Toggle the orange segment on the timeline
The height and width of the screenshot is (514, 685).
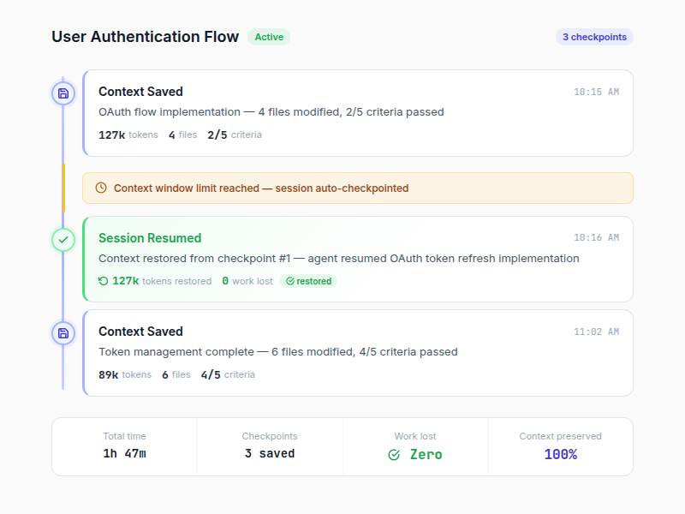click(63, 188)
